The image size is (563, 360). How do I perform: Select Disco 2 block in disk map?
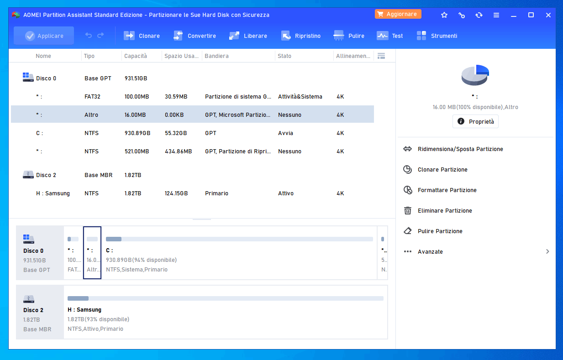click(40, 312)
